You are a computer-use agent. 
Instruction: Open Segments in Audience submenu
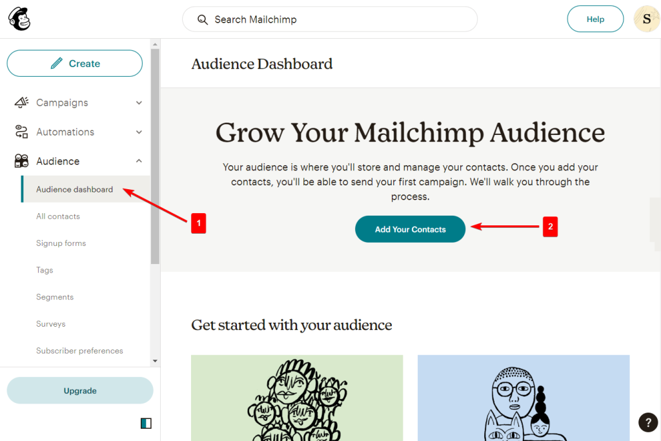pos(55,297)
